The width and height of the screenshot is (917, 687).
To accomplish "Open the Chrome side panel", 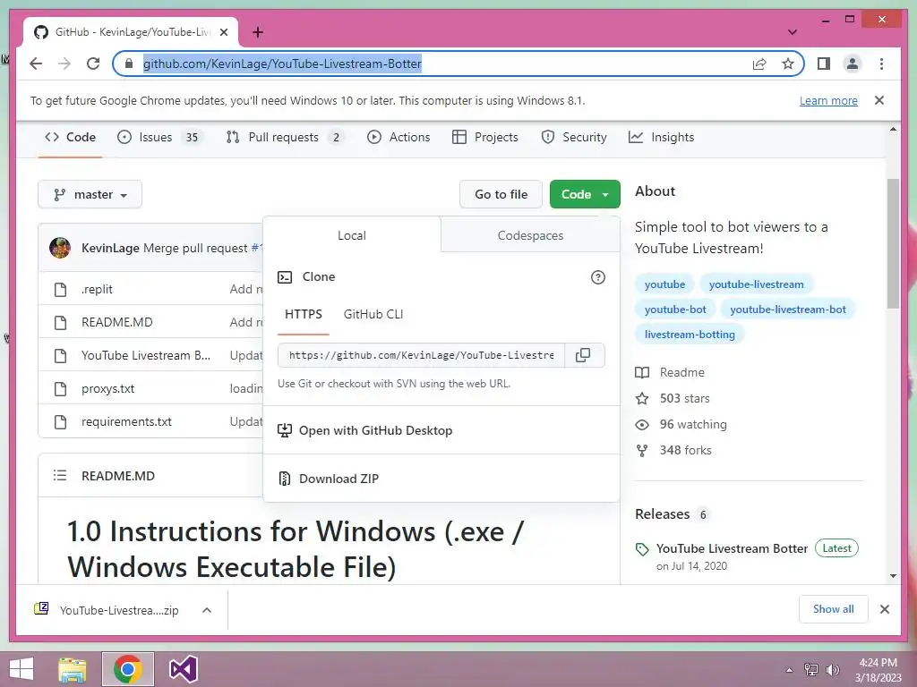I will [x=824, y=64].
